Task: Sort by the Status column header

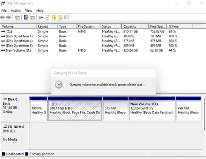Action: click(111, 26)
